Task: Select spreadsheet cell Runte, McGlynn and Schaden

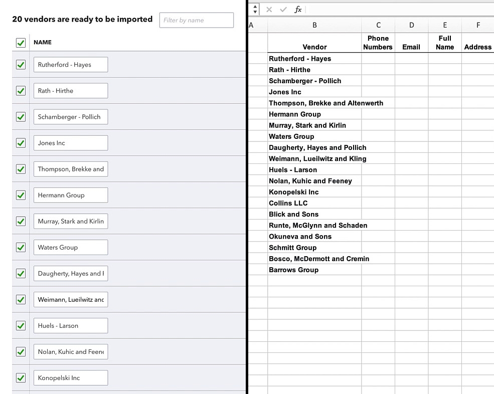Action: pos(314,225)
